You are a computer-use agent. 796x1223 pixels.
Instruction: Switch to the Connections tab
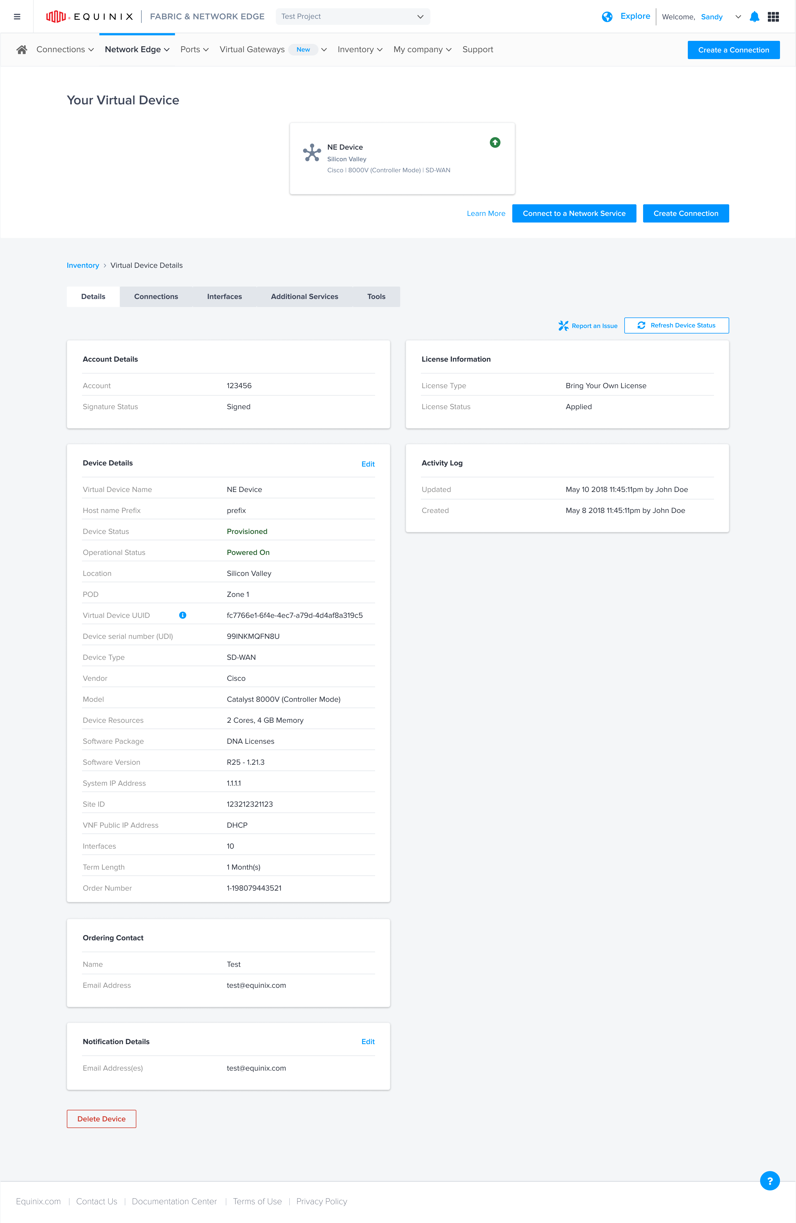(x=156, y=297)
